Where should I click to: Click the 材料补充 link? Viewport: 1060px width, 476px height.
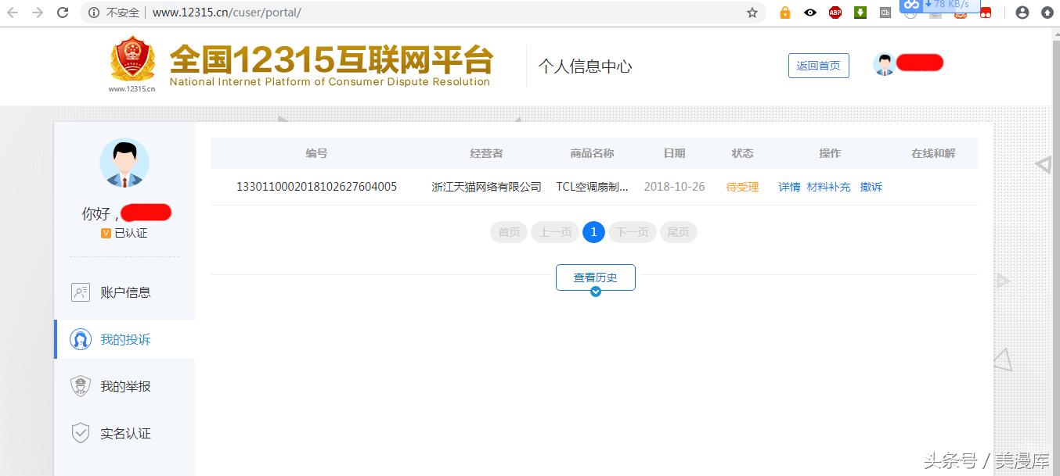(828, 187)
